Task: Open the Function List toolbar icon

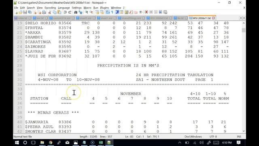Action: (x=131, y=12)
